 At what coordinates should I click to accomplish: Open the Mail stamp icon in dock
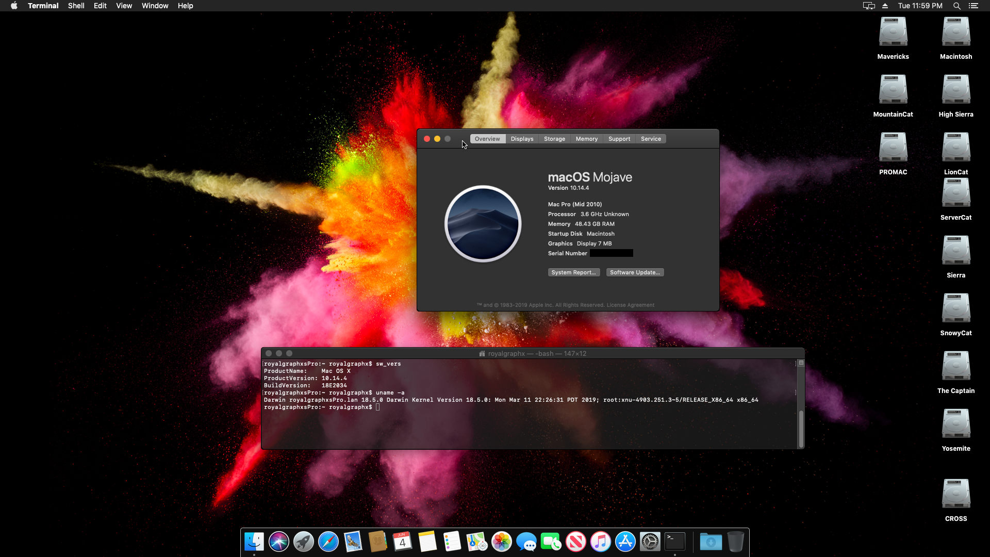tap(353, 542)
